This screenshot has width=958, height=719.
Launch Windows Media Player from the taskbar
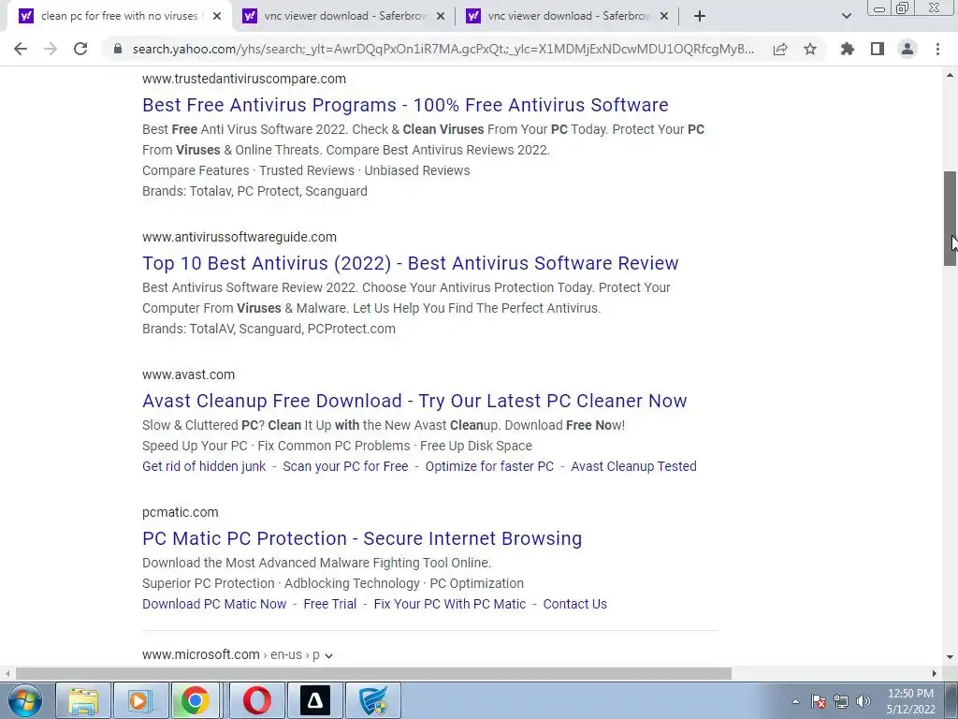click(x=140, y=700)
